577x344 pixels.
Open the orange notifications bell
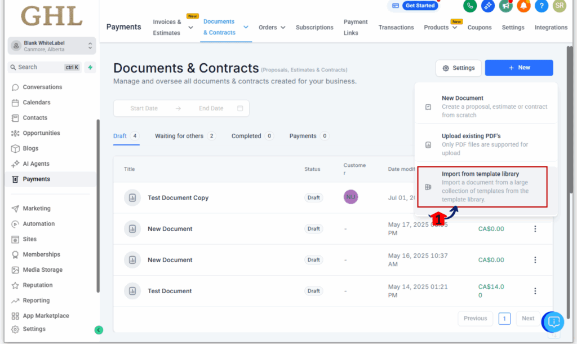coord(523,6)
